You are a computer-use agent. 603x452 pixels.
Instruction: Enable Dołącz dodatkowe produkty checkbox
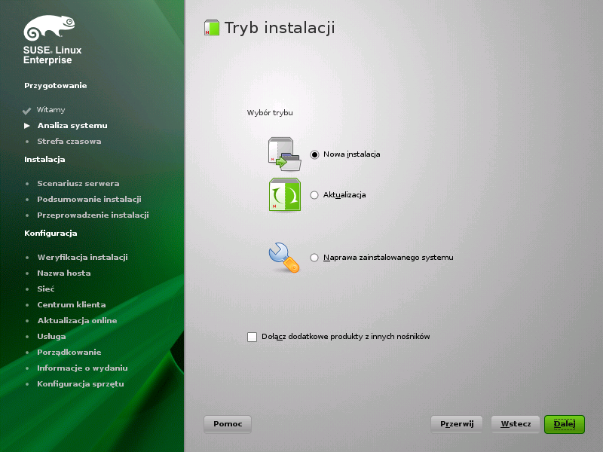tap(252, 337)
